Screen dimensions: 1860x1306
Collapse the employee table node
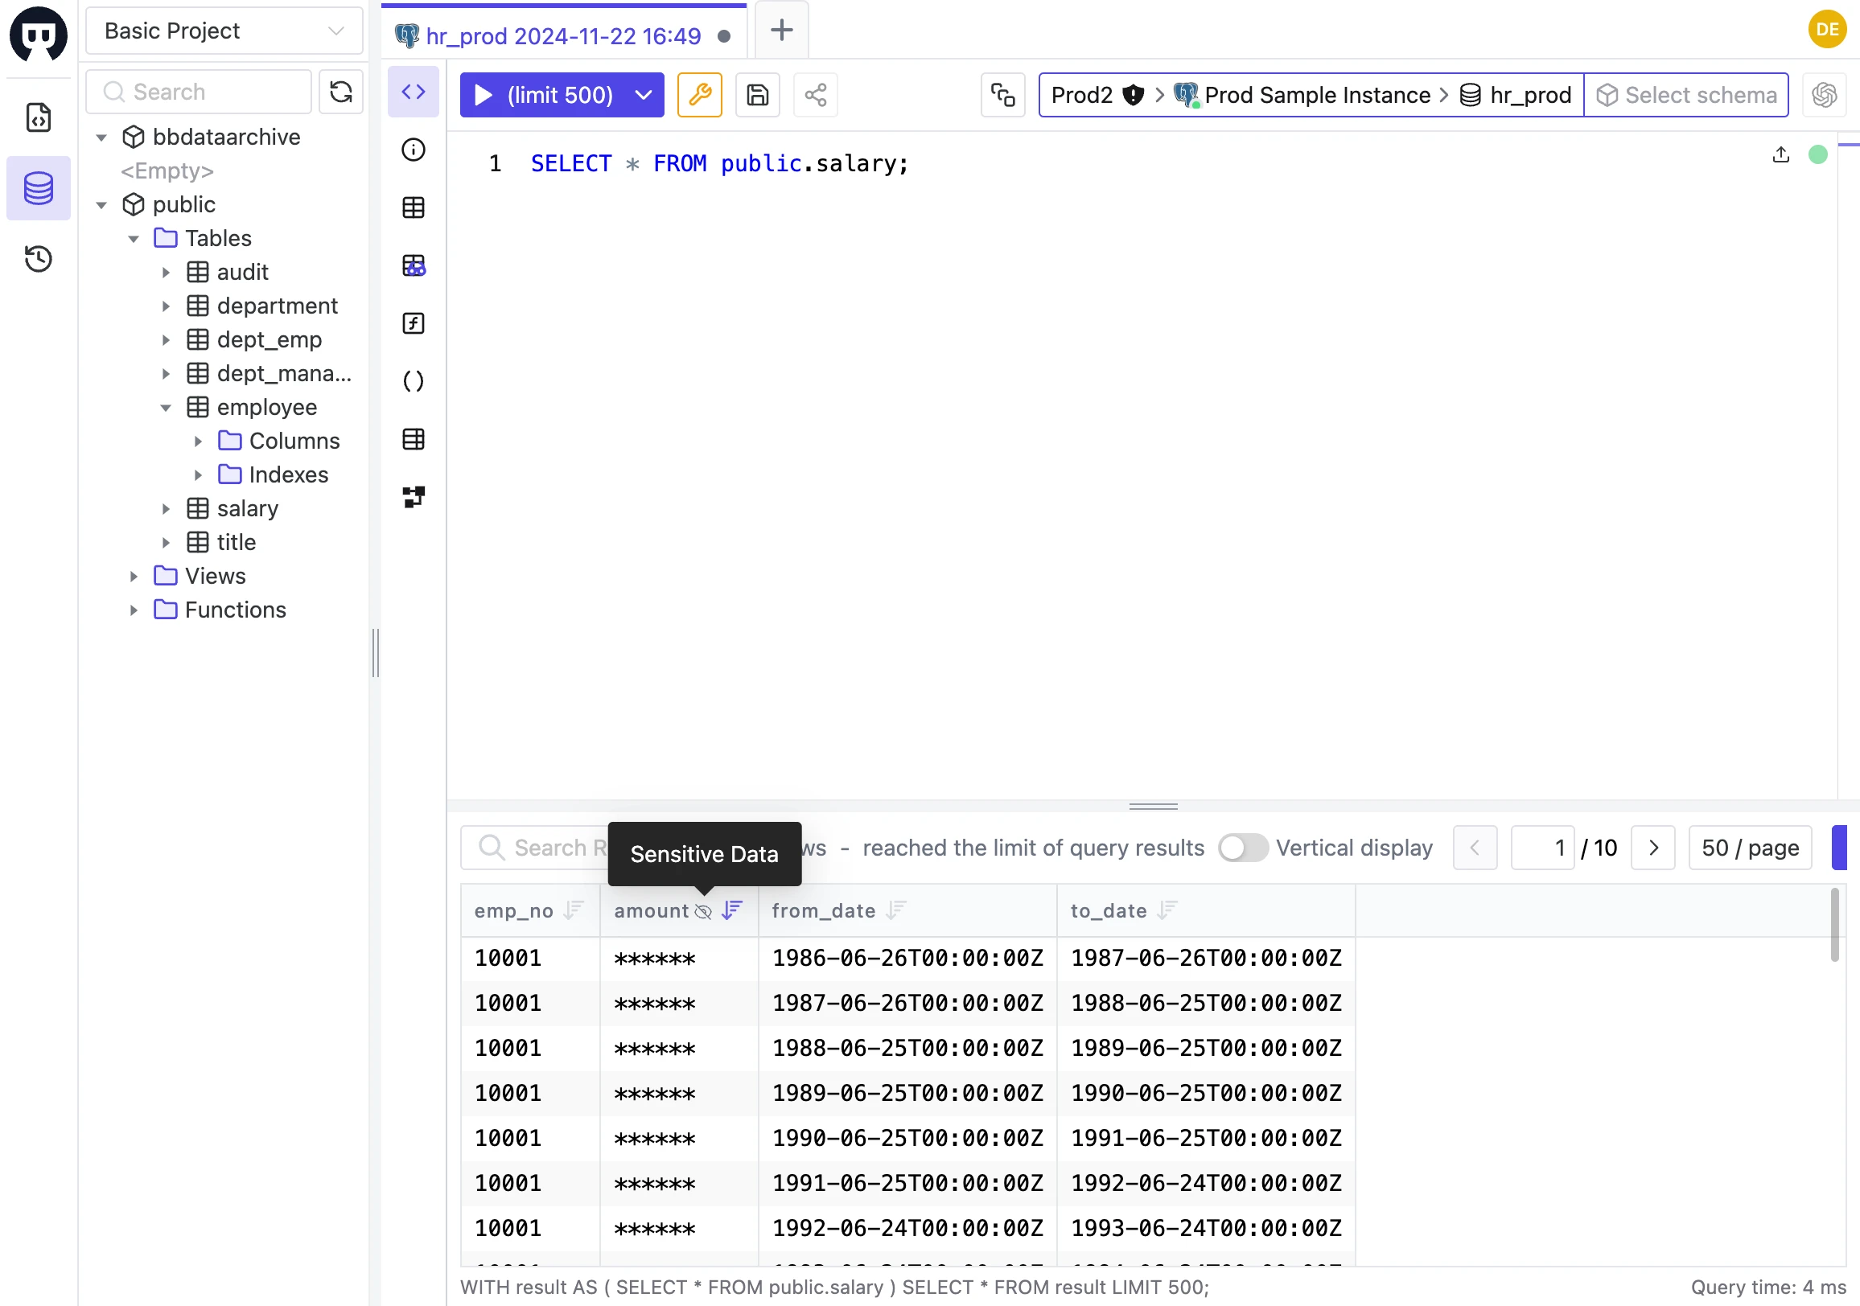click(x=166, y=407)
